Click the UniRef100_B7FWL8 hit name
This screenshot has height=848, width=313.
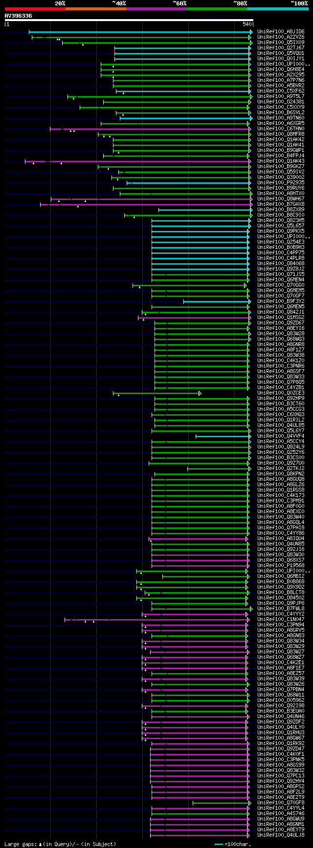(x=281, y=609)
